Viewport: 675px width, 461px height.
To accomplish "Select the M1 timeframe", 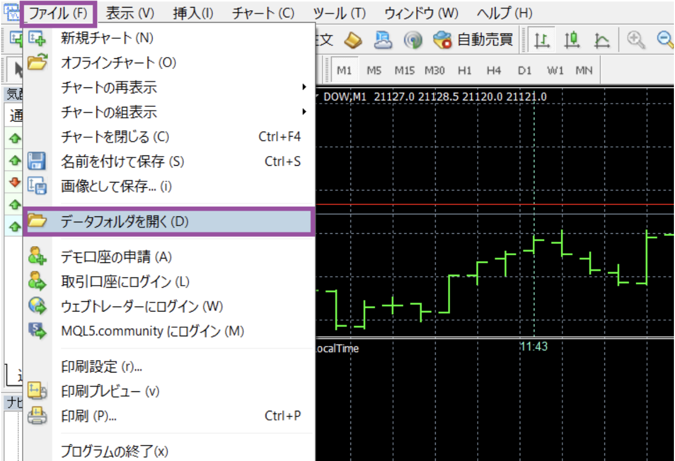I will point(344,70).
